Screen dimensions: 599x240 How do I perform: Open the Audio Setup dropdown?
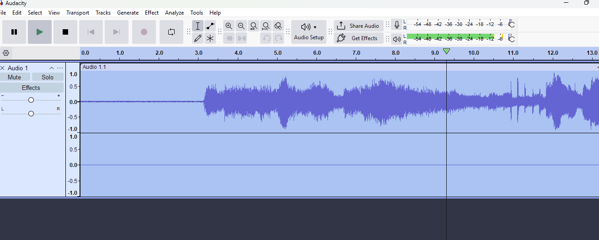pyautogui.click(x=309, y=32)
